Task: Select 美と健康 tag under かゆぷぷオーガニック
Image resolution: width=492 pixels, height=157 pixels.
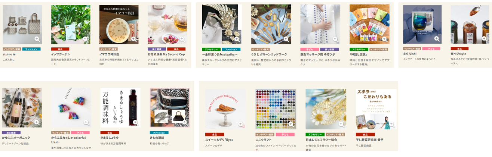Action: (x=11, y=133)
